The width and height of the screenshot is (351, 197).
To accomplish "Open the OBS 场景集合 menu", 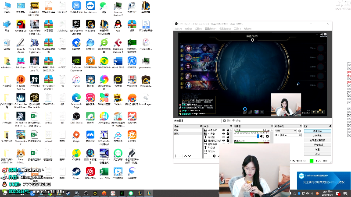I will coord(225,28).
